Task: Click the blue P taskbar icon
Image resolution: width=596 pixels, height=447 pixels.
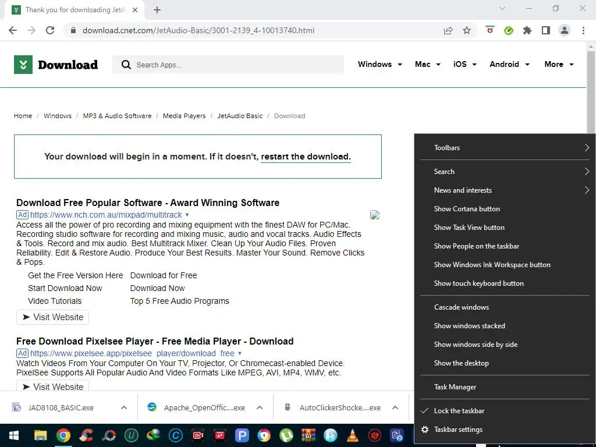Action: [x=242, y=435]
